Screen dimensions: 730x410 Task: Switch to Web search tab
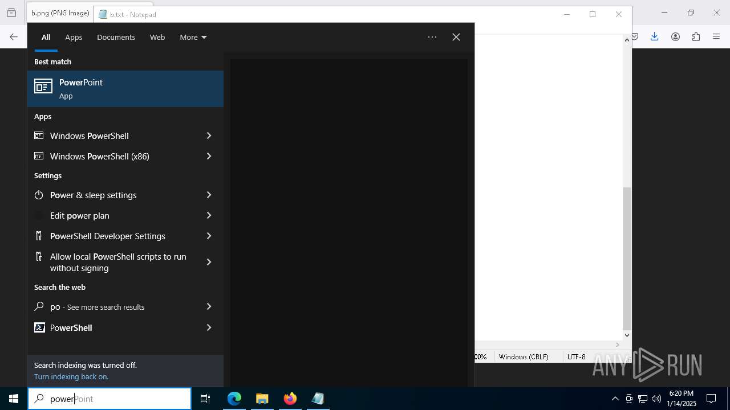[x=157, y=37]
